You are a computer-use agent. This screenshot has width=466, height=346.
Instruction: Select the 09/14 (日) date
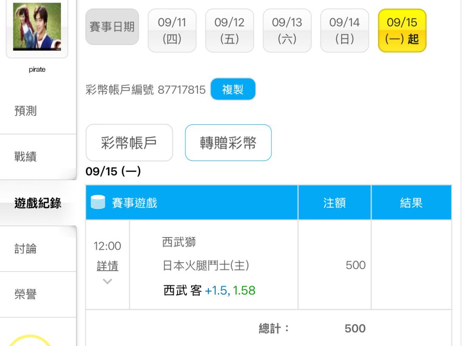(x=344, y=31)
